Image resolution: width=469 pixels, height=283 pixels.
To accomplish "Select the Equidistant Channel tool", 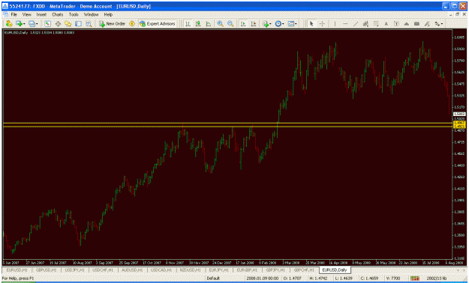I will click(x=365, y=24).
